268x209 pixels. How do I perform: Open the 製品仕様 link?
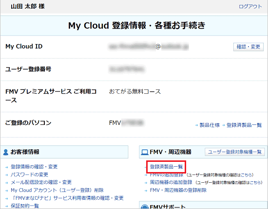210,125
